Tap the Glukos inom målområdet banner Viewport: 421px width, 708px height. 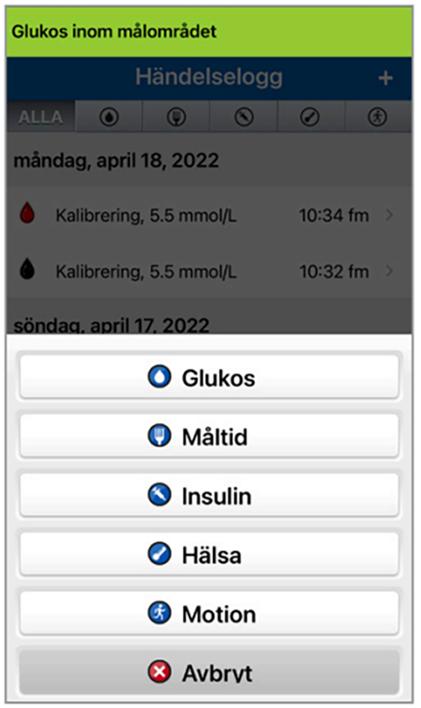[209, 32]
